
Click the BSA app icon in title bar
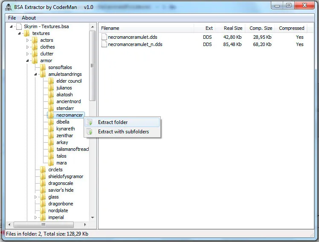pyautogui.click(x=7, y=7)
